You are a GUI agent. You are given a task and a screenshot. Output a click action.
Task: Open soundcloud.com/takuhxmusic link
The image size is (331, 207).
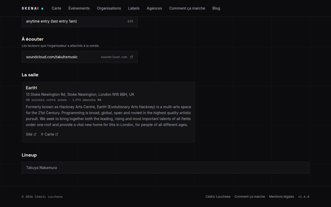pyautogui.click(x=80, y=57)
